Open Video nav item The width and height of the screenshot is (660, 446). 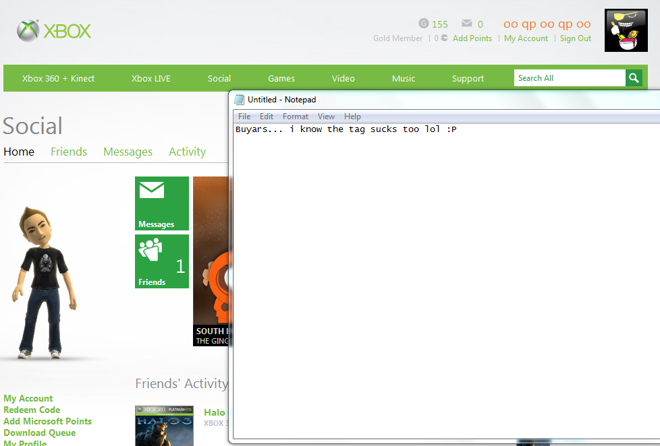pos(343,78)
